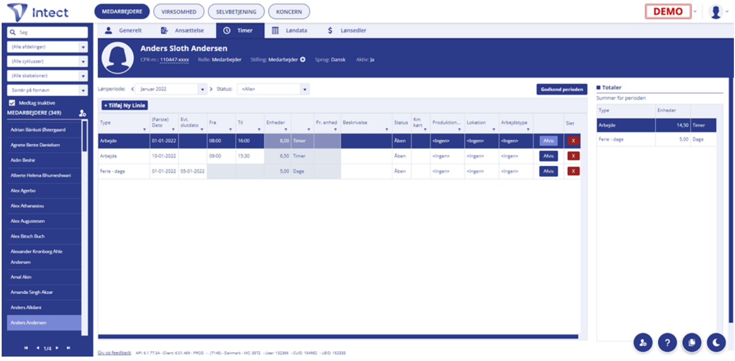This screenshot has width=735, height=361.
Task: Click + Tilføj Ny Linie button
Action: click(x=124, y=105)
